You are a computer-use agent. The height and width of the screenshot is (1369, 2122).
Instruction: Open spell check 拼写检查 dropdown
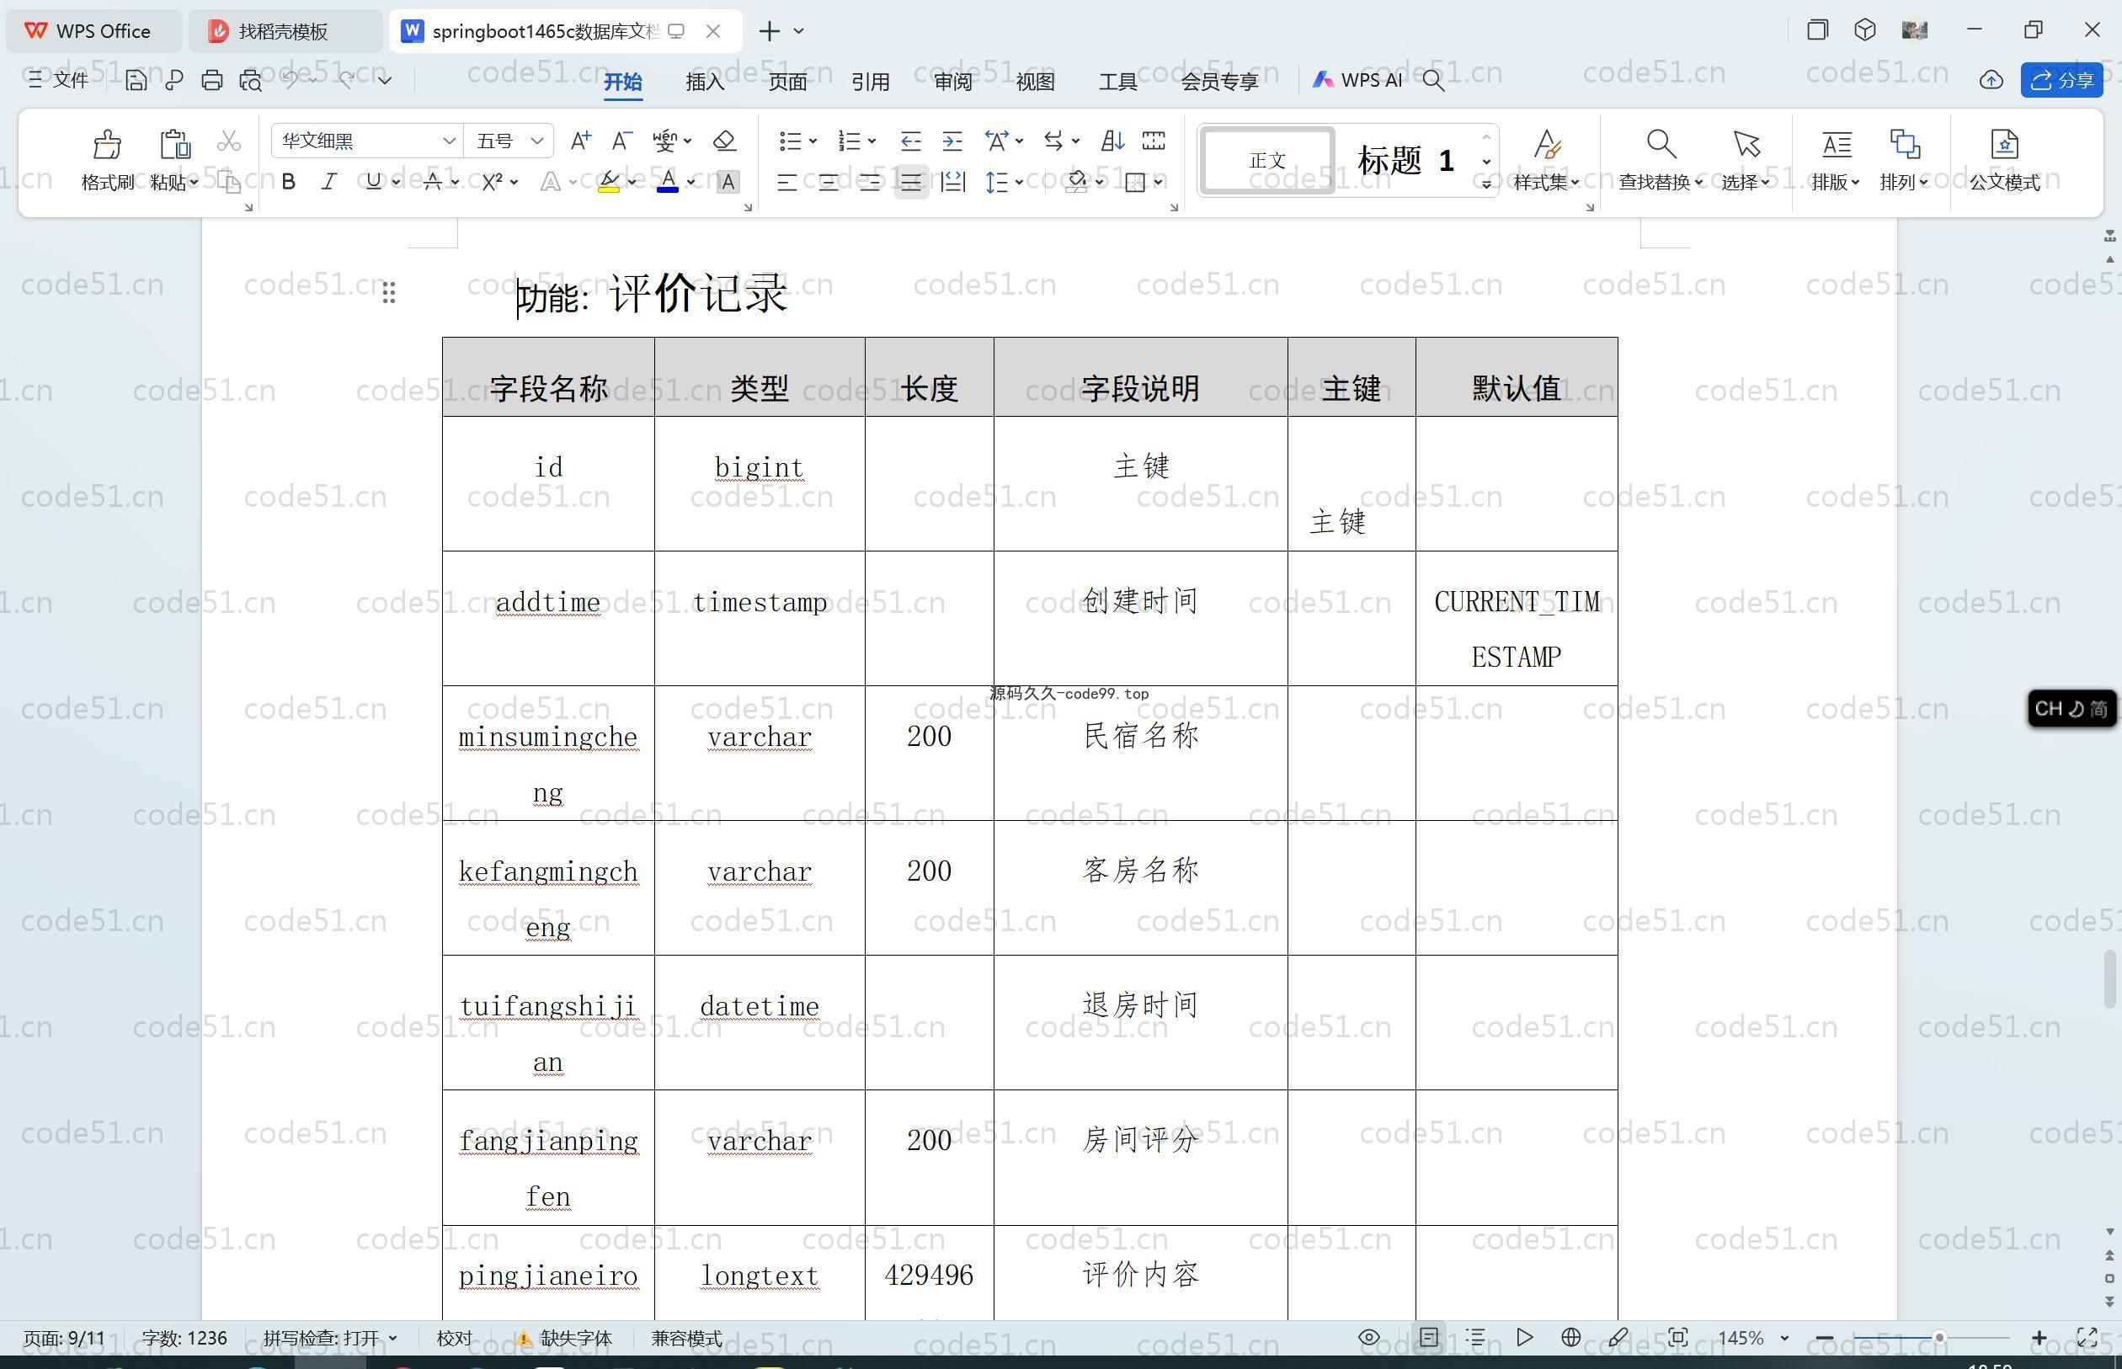point(393,1338)
